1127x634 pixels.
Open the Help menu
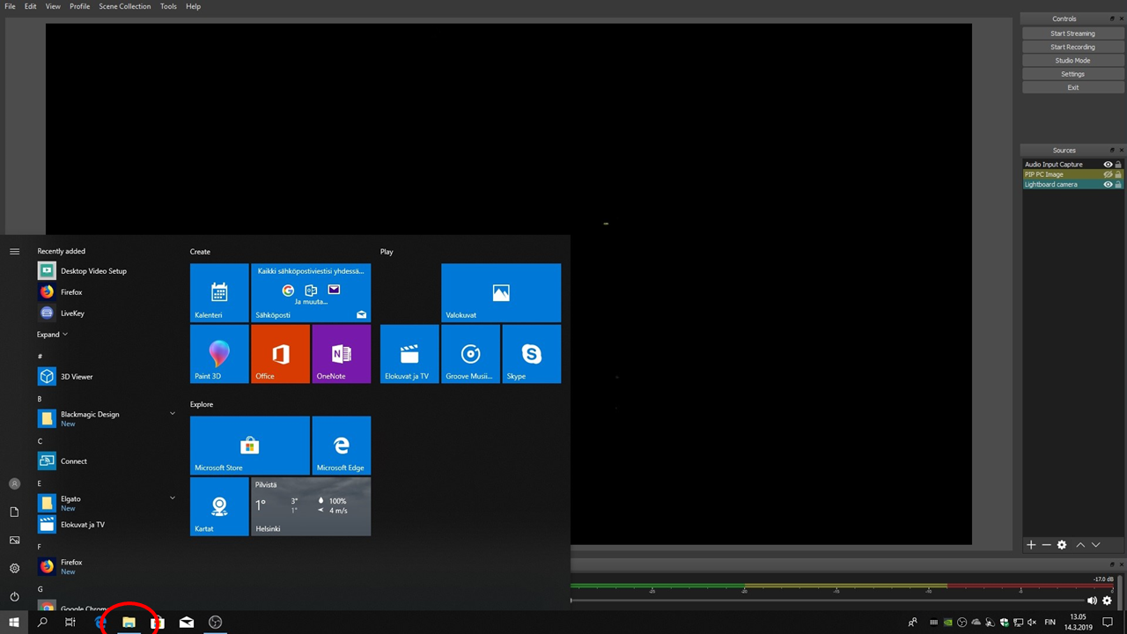tap(193, 6)
